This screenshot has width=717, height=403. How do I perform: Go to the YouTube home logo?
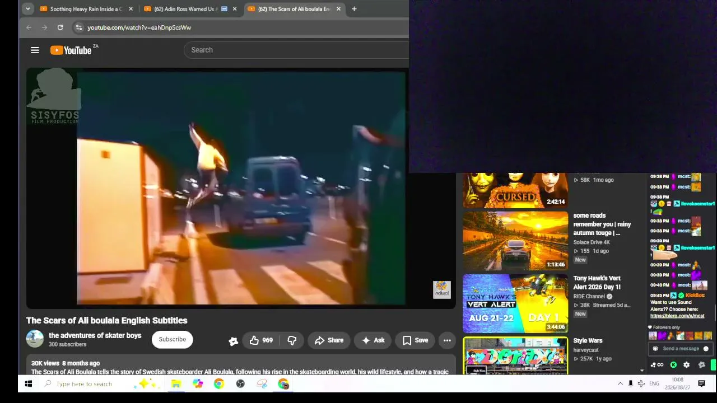pos(71,50)
